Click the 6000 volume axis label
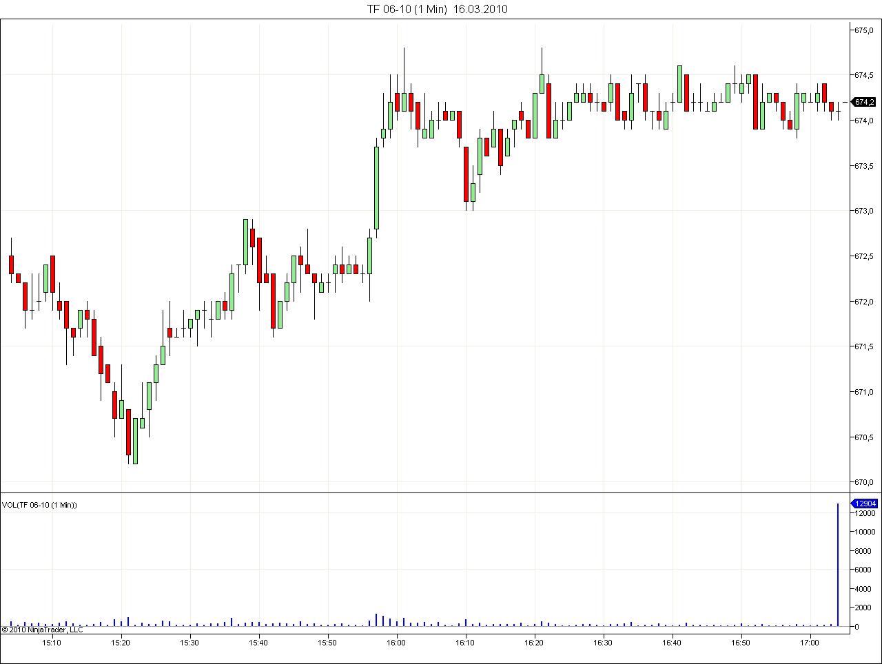This screenshot has width=882, height=664. tap(863, 570)
